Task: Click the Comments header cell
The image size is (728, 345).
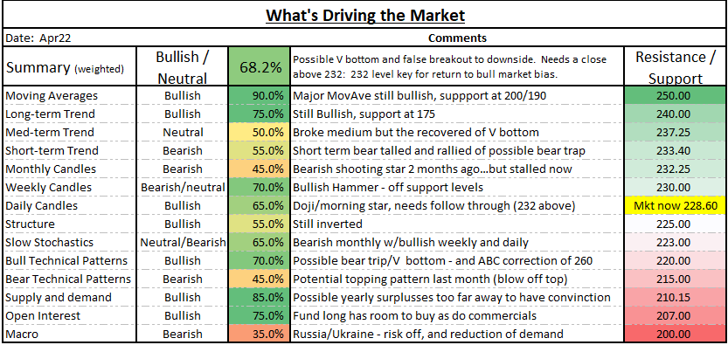Action: click(457, 38)
